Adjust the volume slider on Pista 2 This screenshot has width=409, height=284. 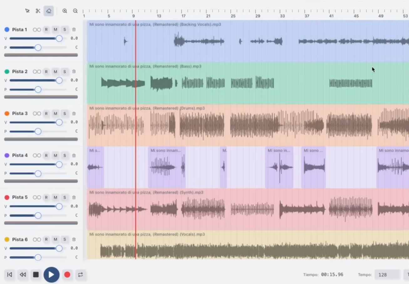[59, 80]
